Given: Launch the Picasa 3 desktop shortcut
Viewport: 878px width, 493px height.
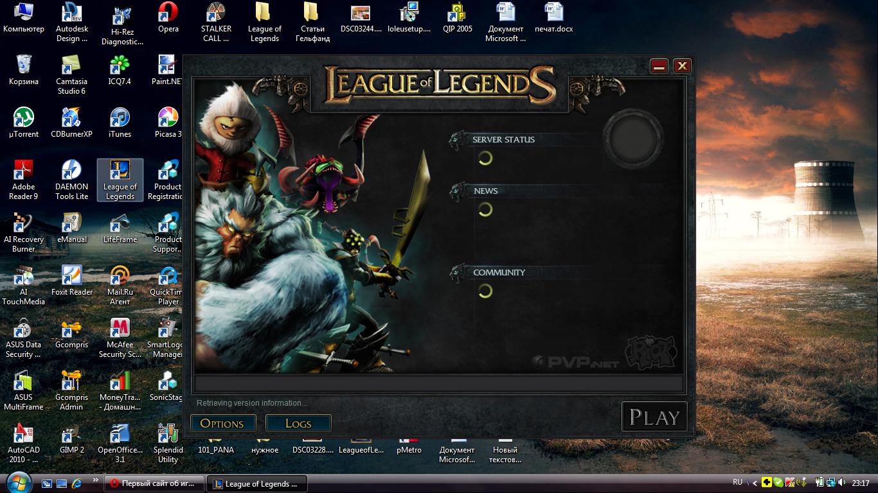Looking at the screenshot, I should (168, 123).
